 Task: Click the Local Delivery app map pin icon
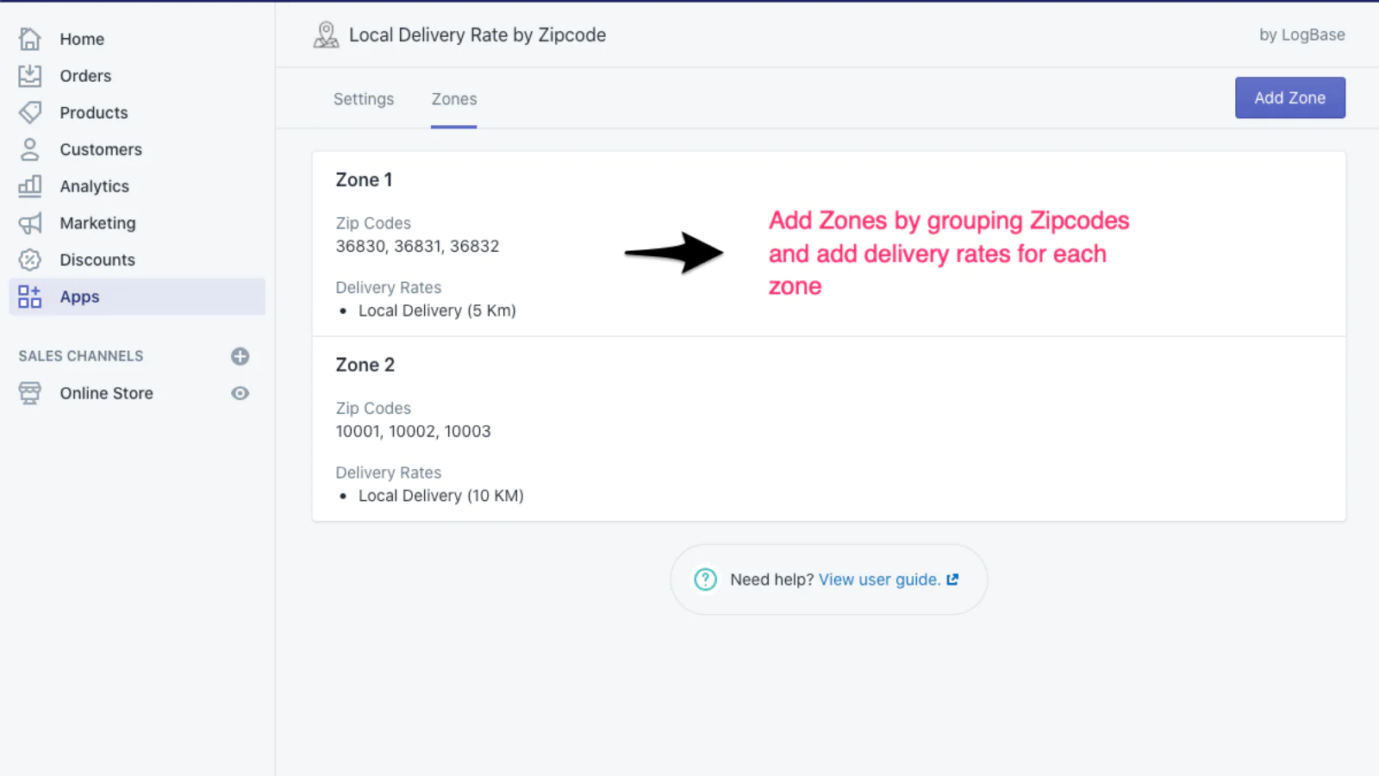coord(326,35)
